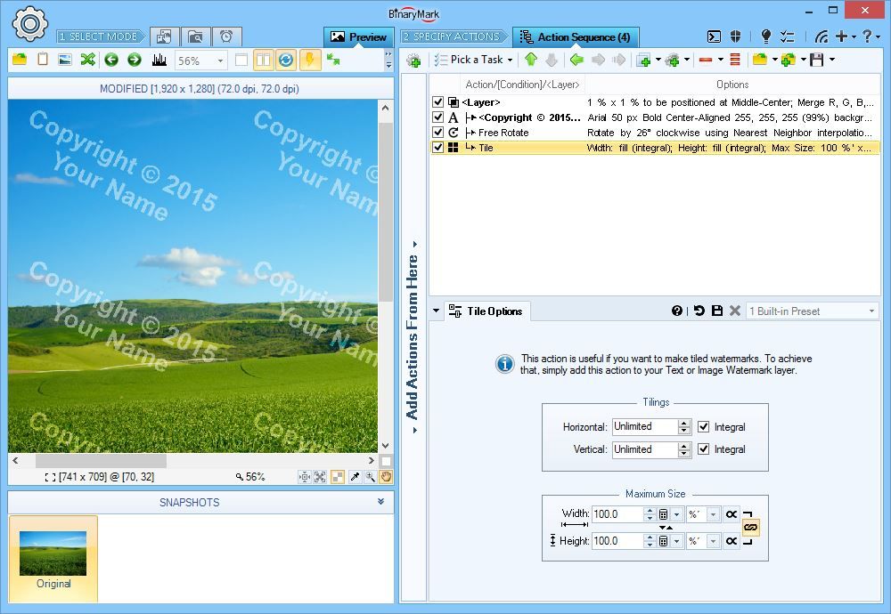Viewport: 891px width, 614px height.
Task: Move selected action up with green up arrow
Action: click(x=531, y=59)
